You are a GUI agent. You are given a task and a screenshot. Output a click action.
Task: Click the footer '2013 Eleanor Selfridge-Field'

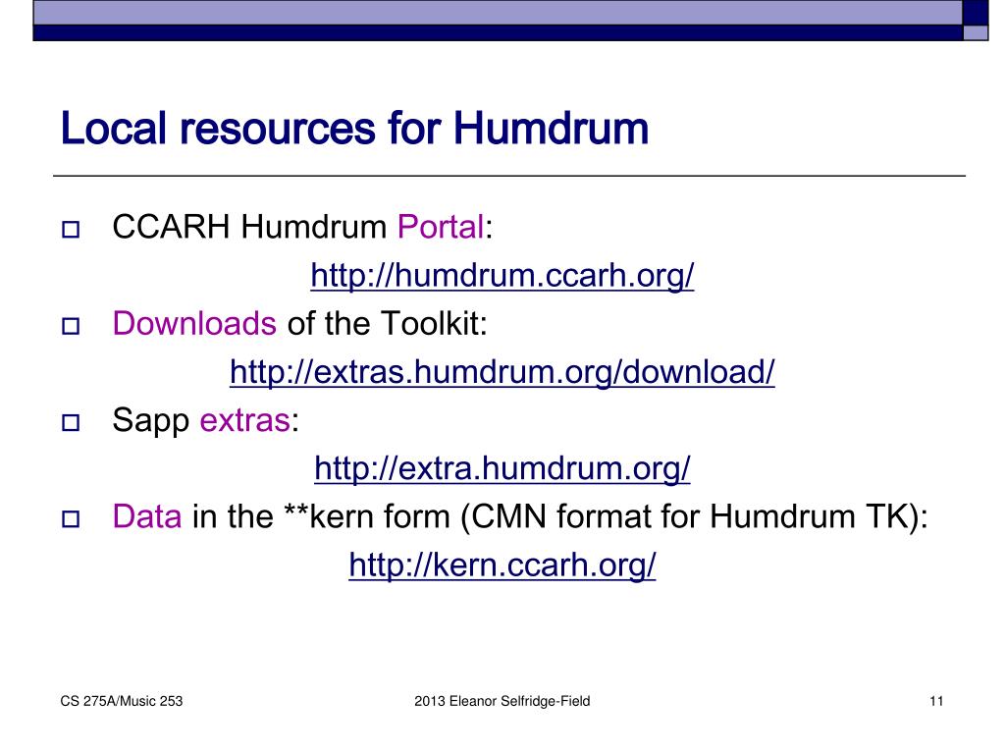coord(502,701)
